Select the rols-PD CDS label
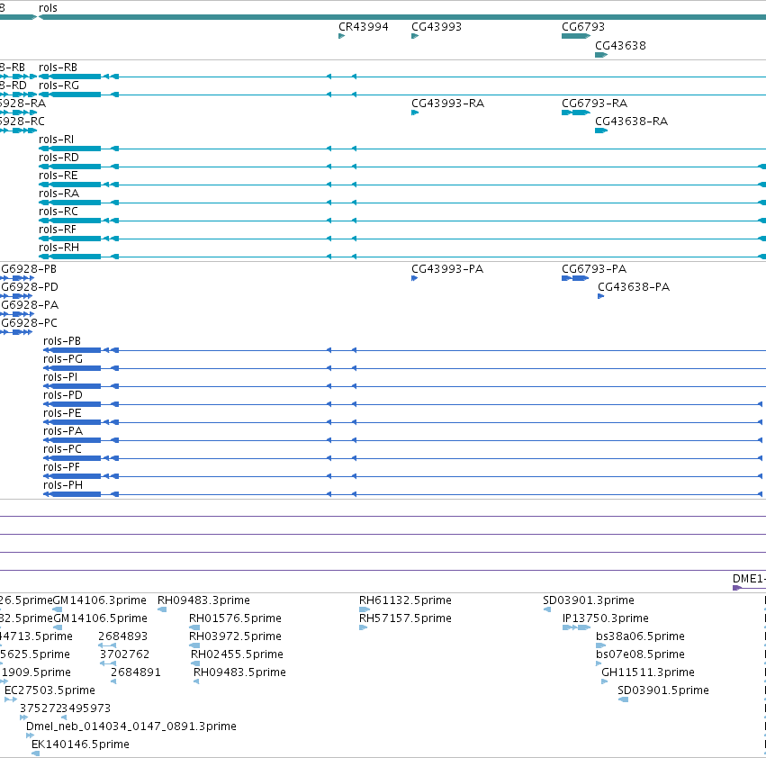The height and width of the screenshot is (758, 766). tap(62, 395)
